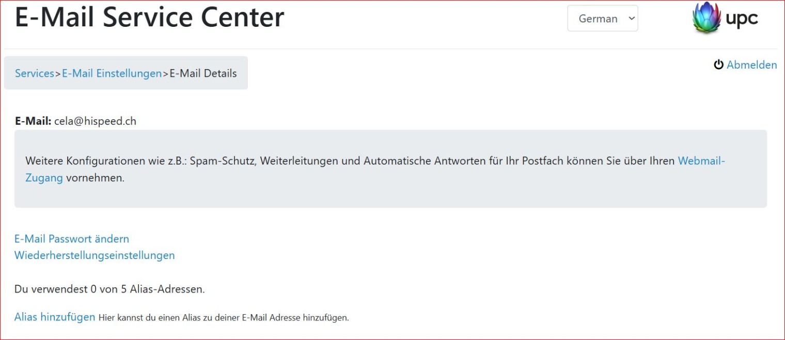Image resolution: width=785 pixels, height=340 pixels.
Task: Click the UPC colorful flower logo
Action: click(x=706, y=18)
